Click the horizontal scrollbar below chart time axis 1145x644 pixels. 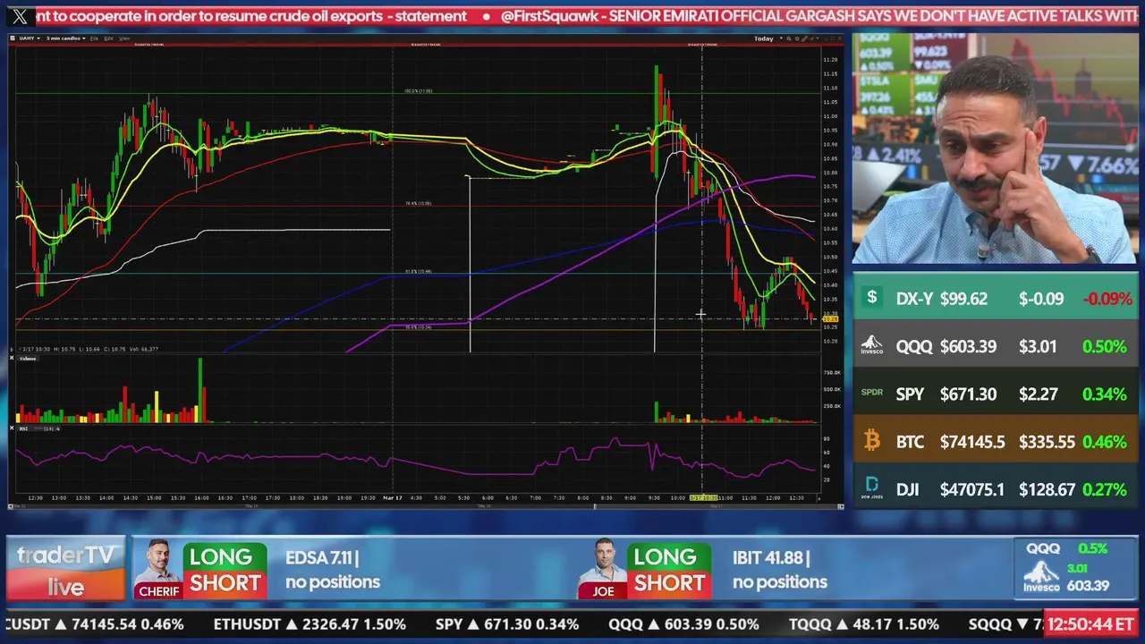point(426,506)
